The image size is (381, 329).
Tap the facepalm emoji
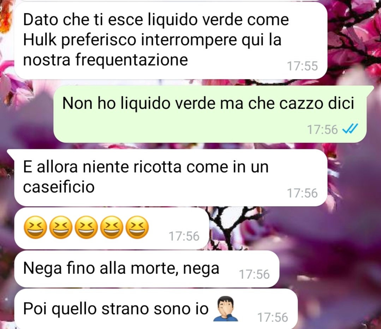tap(225, 309)
